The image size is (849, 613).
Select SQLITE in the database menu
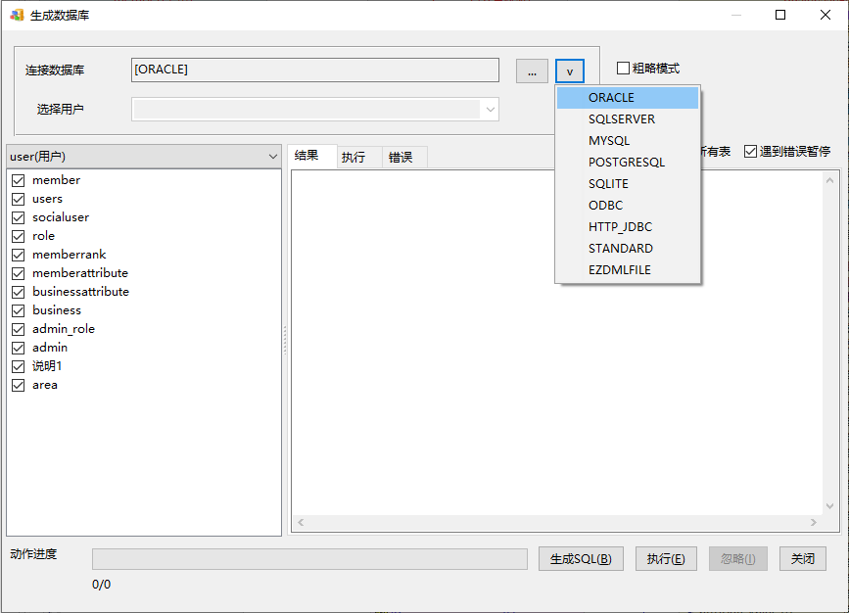pyautogui.click(x=628, y=184)
